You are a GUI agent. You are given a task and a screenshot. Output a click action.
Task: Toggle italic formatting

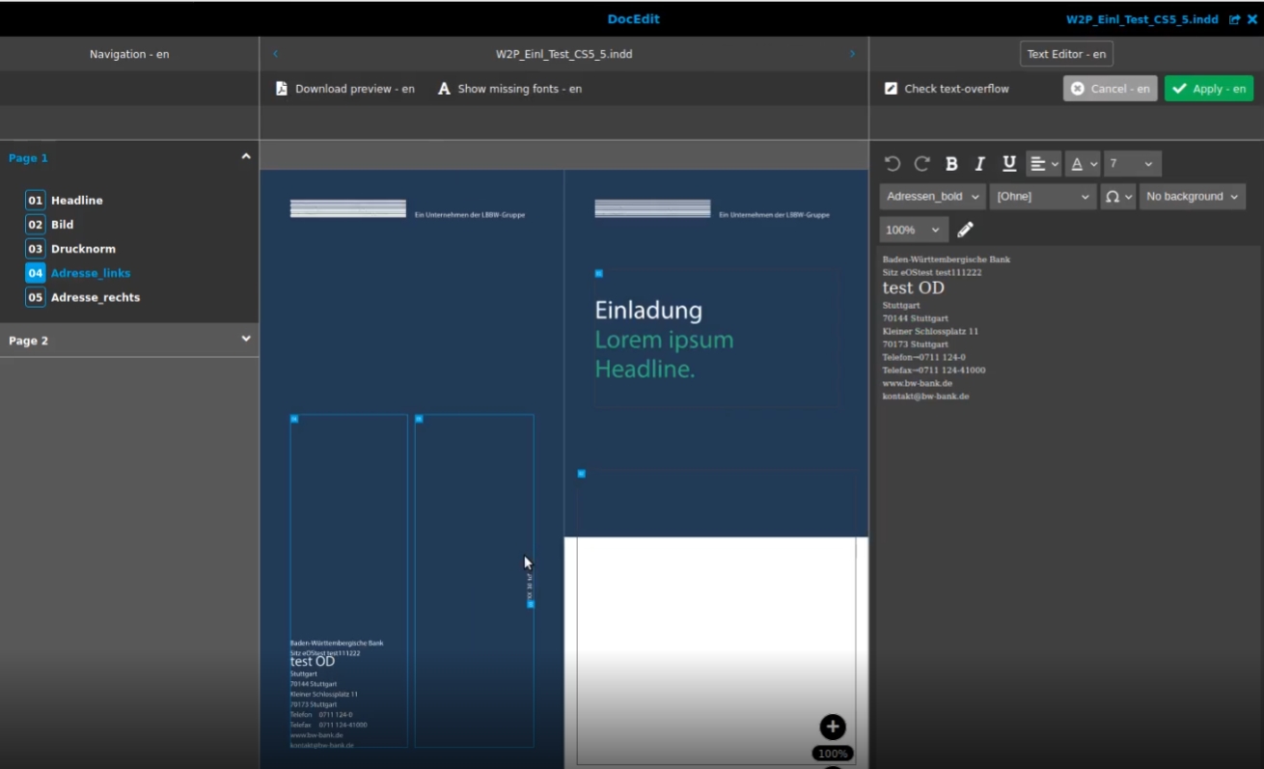coord(980,164)
